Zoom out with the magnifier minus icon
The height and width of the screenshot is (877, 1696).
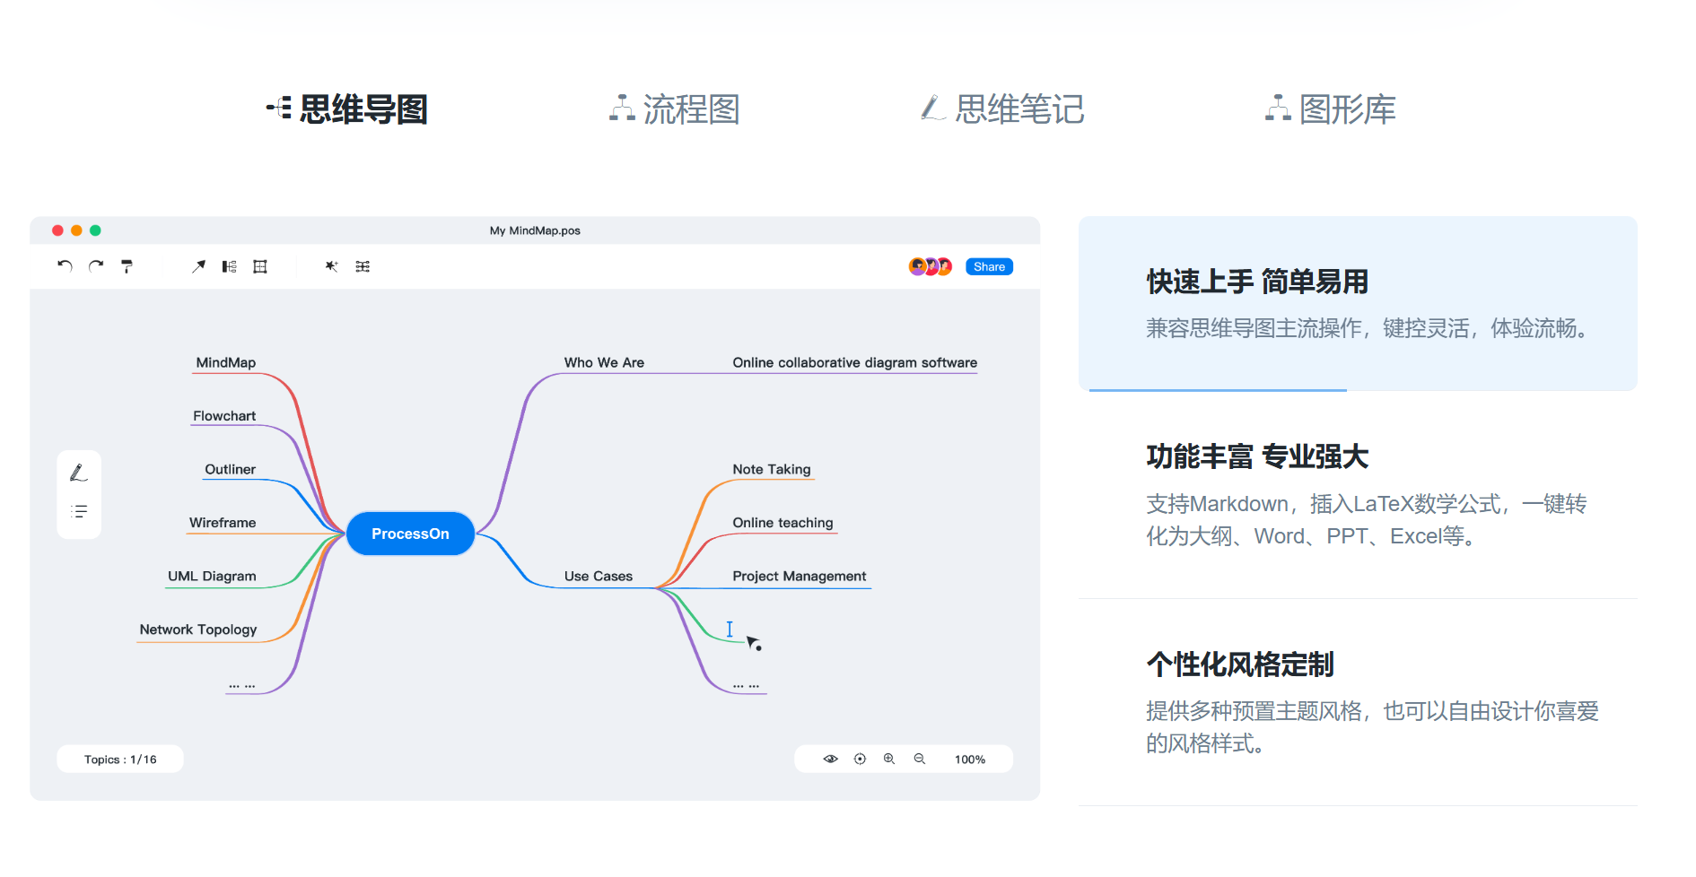click(920, 760)
